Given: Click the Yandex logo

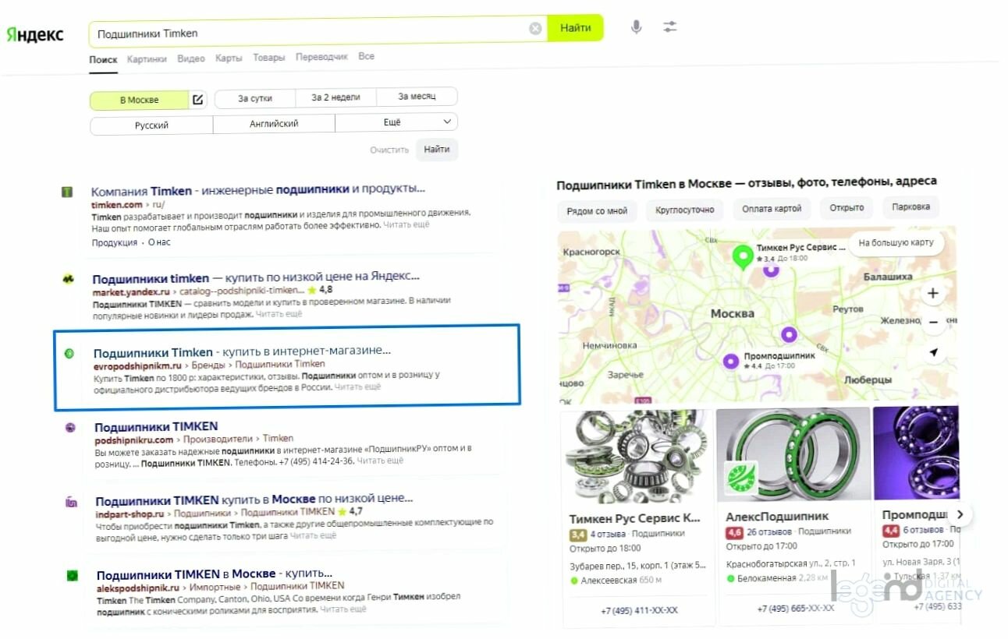Looking at the screenshot, I should click(x=35, y=35).
